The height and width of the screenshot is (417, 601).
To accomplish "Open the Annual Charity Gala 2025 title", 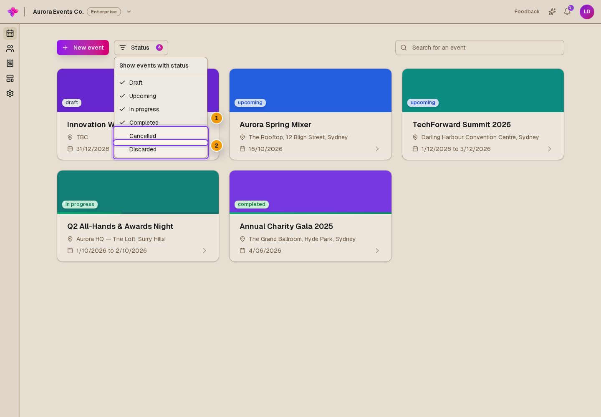I will [x=286, y=226].
